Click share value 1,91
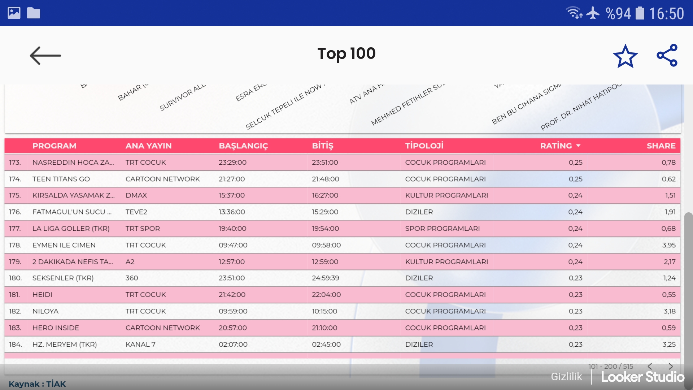 pos(670,212)
